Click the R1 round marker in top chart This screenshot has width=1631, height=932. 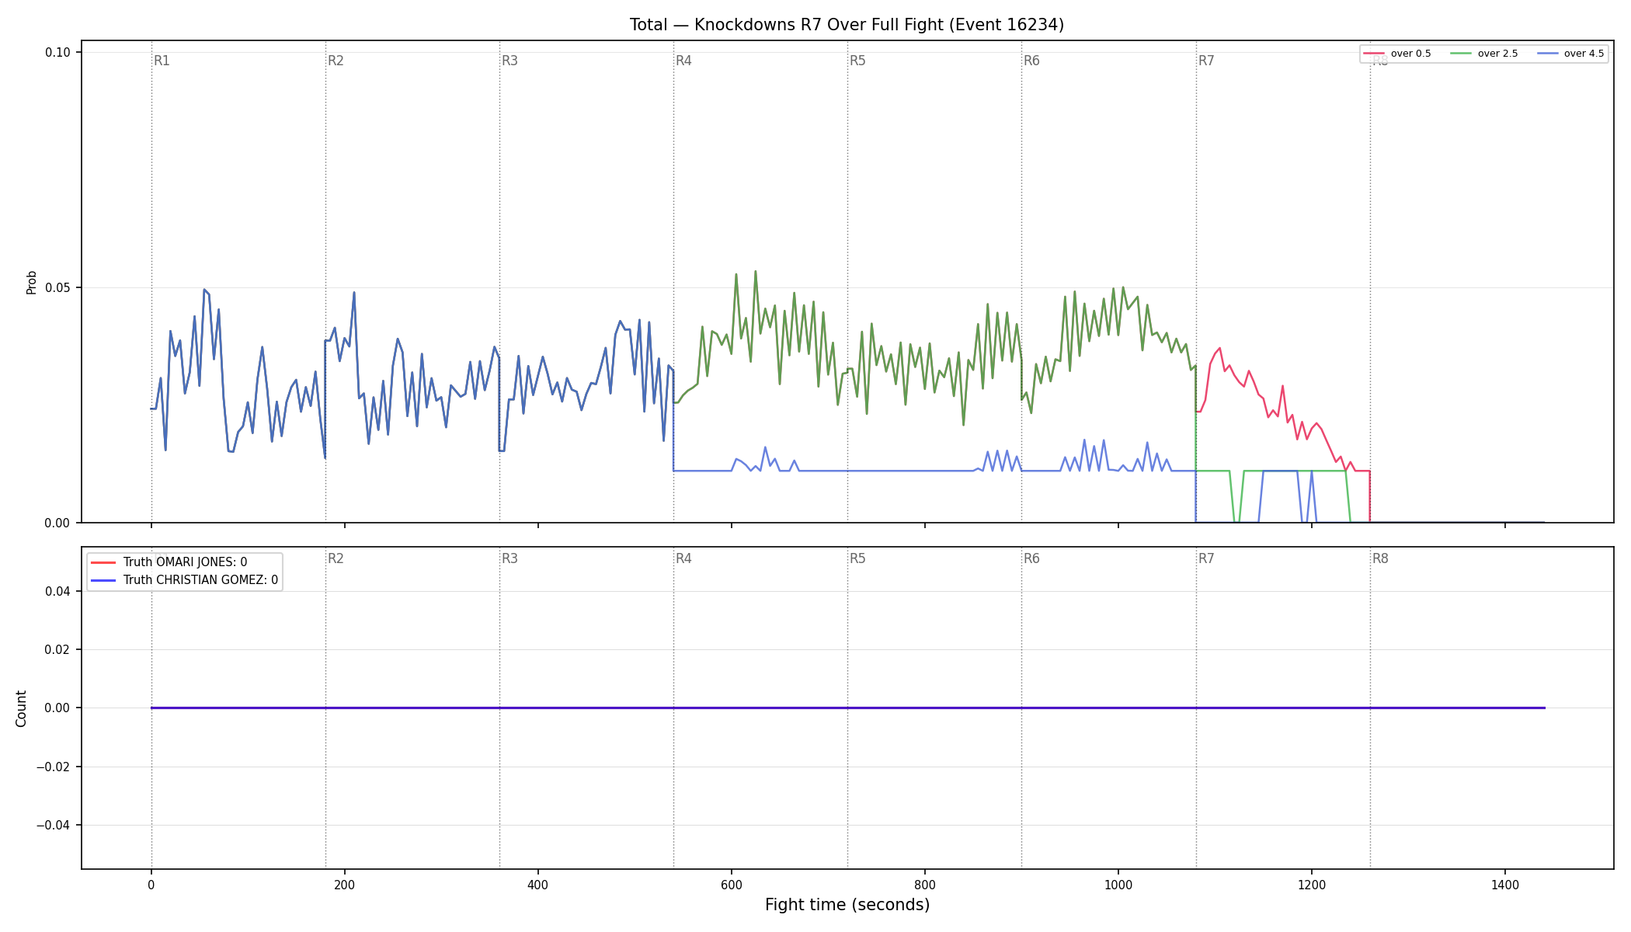(x=162, y=61)
